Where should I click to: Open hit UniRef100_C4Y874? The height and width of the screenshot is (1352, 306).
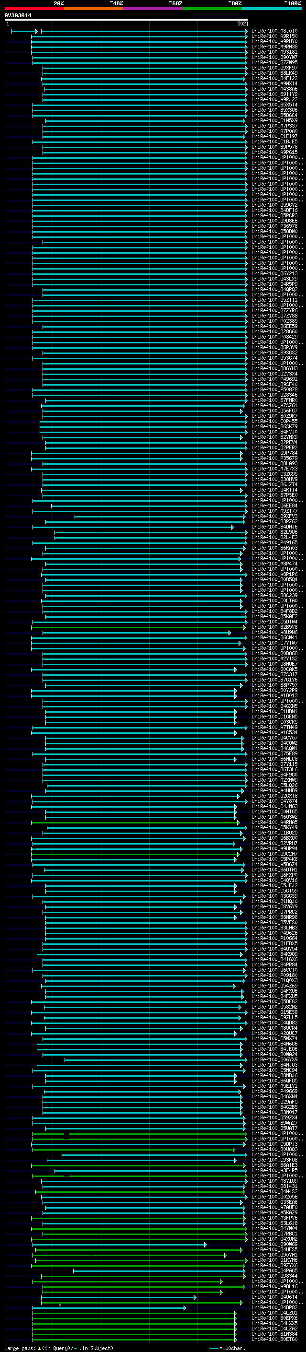coord(274,801)
